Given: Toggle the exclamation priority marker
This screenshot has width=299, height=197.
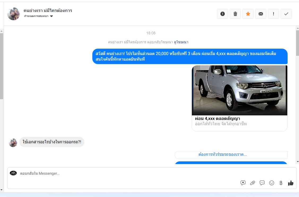Looking at the screenshot, I should click(x=273, y=14).
